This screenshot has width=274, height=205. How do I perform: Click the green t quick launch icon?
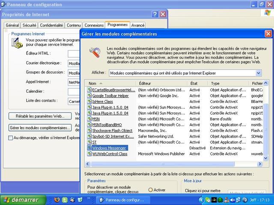pyautogui.click(x=65, y=199)
